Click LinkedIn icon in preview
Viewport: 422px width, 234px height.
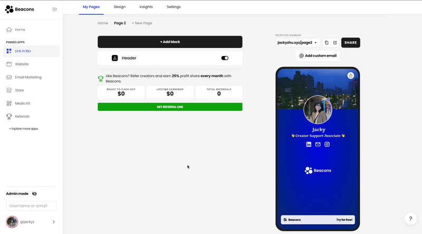(x=309, y=145)
